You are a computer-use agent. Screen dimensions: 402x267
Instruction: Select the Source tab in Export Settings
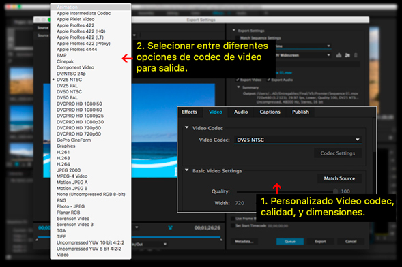43,28
